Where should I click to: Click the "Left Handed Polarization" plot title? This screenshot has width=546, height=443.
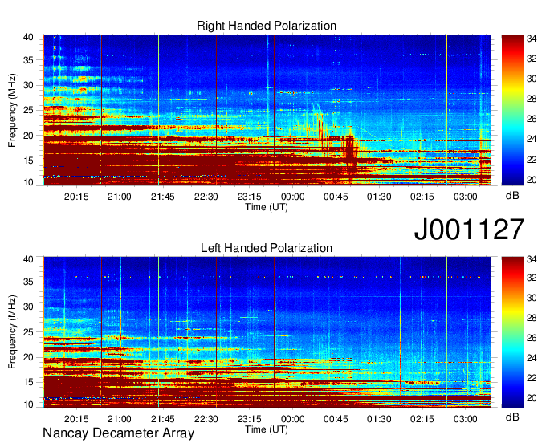pos(267,248)
